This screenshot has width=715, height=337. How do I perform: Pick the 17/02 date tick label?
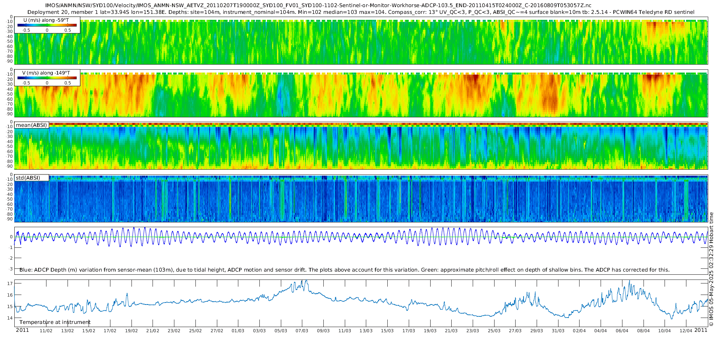pyautogui.click(x=110, y=331)
